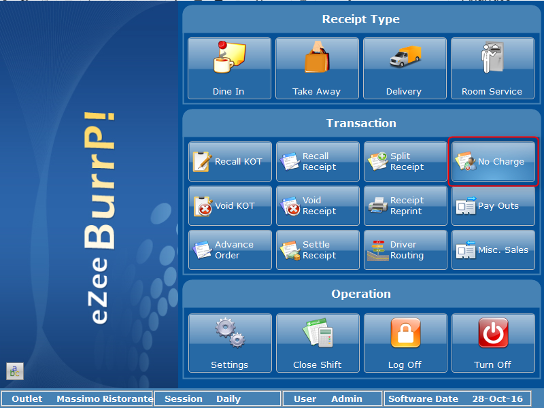Image resolution: width=544 pixels, height=408 pixels.
Task: Click the Recall KOT label
Action: pyautogui.click(x=239, y=162)
